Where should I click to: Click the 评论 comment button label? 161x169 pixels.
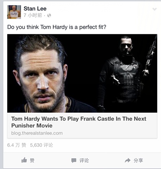click(84, 161)
